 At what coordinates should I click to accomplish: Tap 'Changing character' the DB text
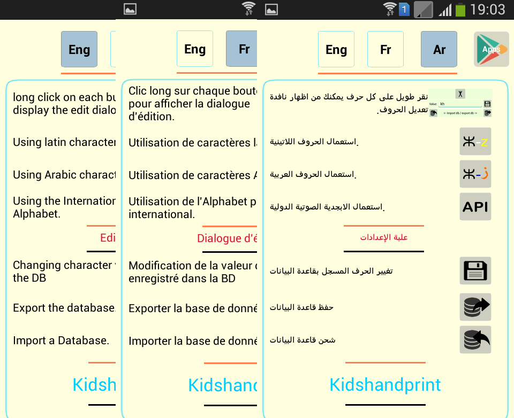[x=64, y=272]
